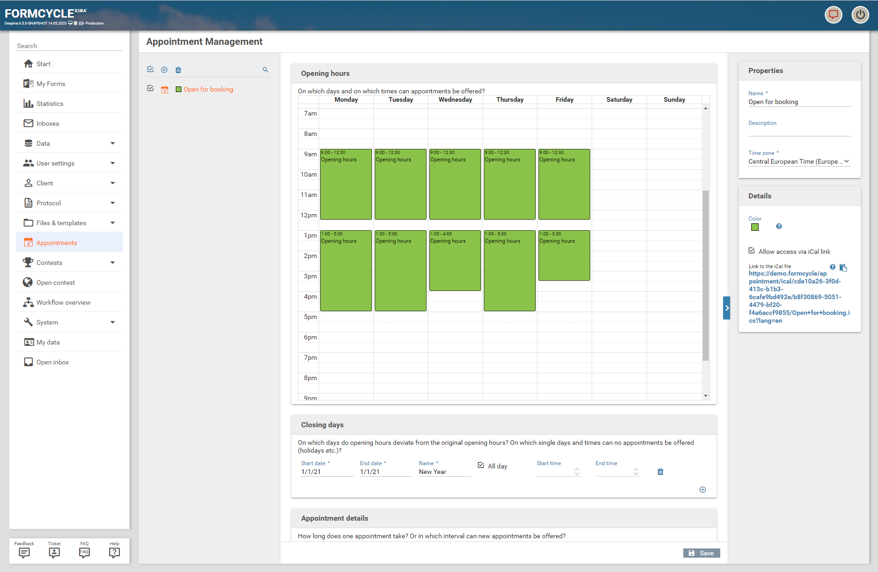Click the trash icon in calendar list toolbar
This screenshot has width=878, height=572.
(x=178, y=70)
